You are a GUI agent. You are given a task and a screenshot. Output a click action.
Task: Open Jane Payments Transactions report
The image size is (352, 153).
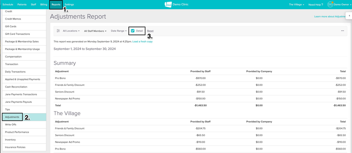click(24, 95)
